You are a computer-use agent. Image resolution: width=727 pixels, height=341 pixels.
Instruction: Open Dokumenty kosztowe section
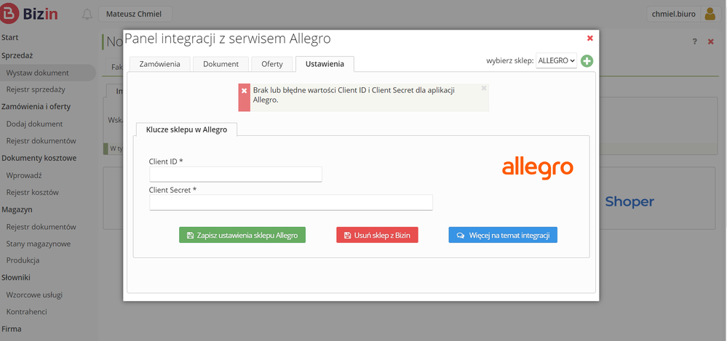point(39,158)
